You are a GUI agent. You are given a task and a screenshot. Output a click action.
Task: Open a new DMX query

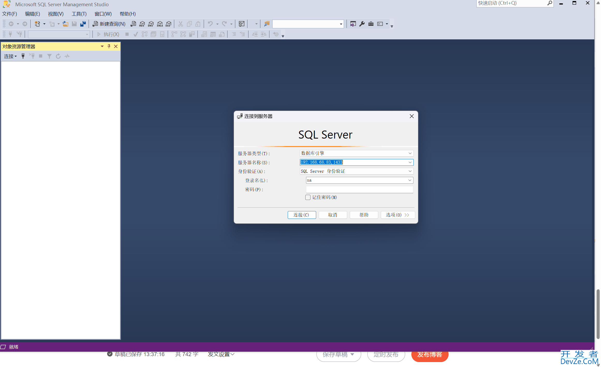(151, 24)
